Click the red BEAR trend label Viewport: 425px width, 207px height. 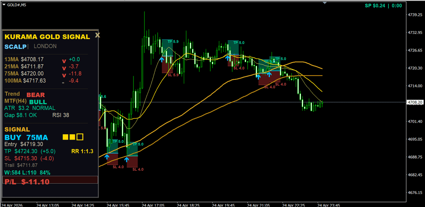click(36, 95)
